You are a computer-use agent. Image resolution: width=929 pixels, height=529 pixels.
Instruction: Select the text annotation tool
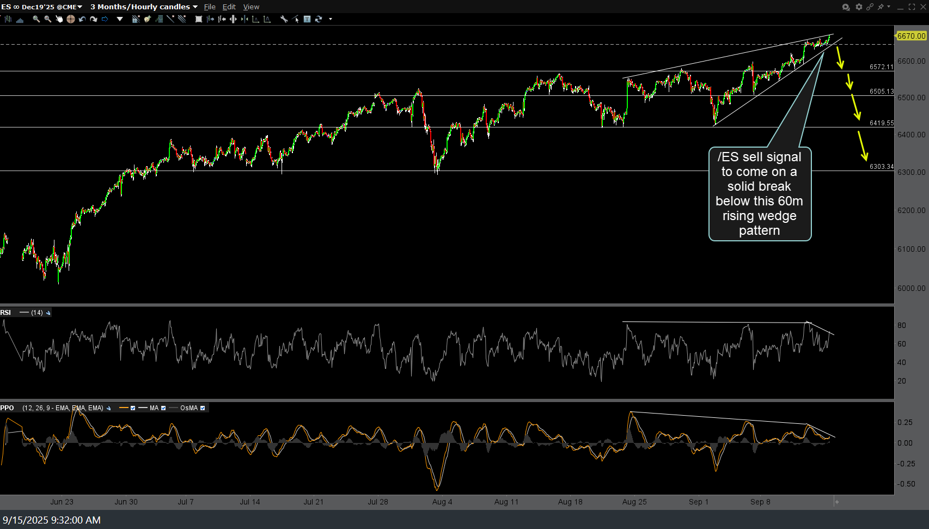[307, 19]
